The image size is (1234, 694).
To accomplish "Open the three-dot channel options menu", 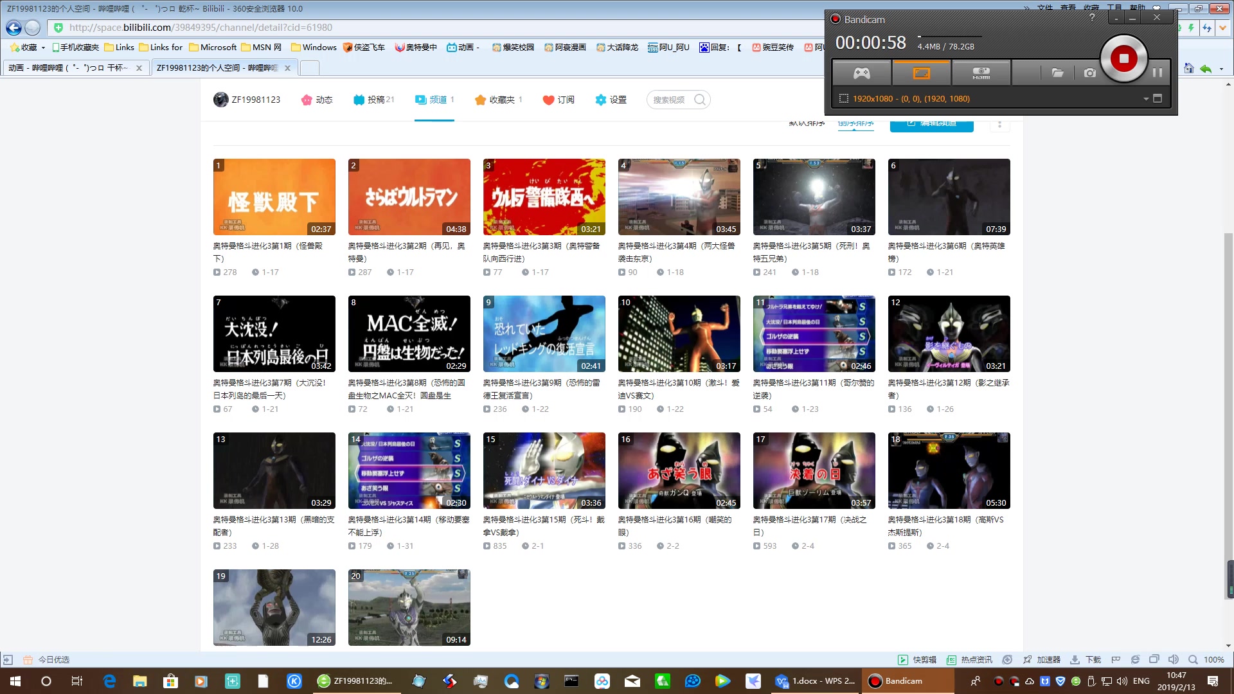I will click(x=999, y=124).
